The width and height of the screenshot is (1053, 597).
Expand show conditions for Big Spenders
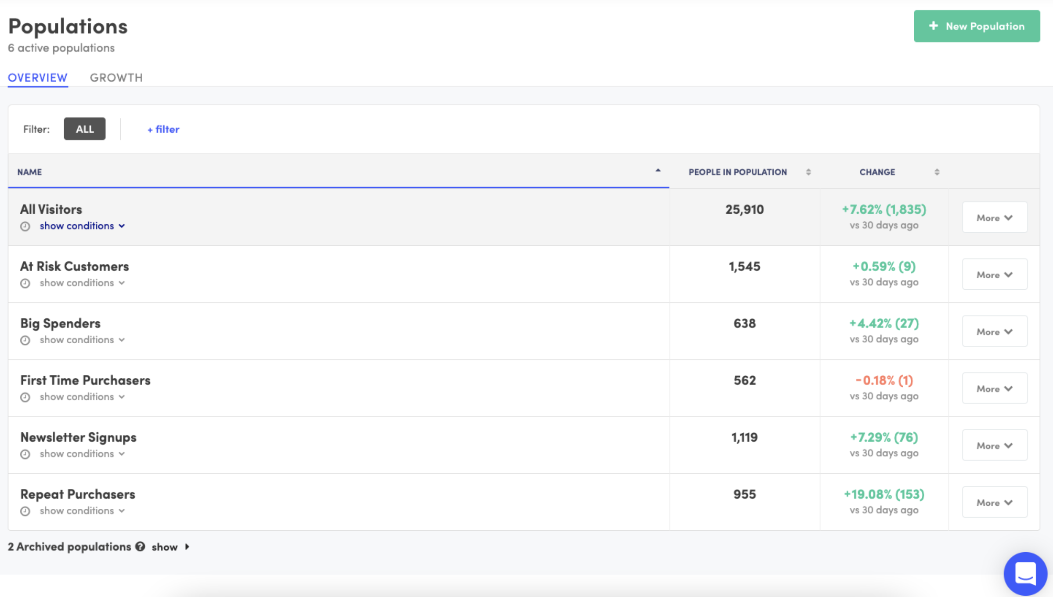(x=83, y=340)
